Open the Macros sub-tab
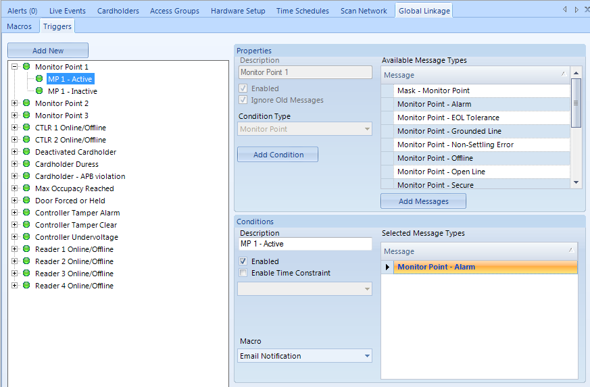 (x=19, y=26)
